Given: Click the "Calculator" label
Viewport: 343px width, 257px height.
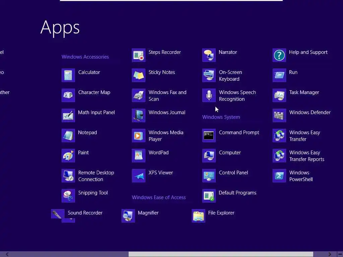Looking at the screenshot, I should click(89, 72).
